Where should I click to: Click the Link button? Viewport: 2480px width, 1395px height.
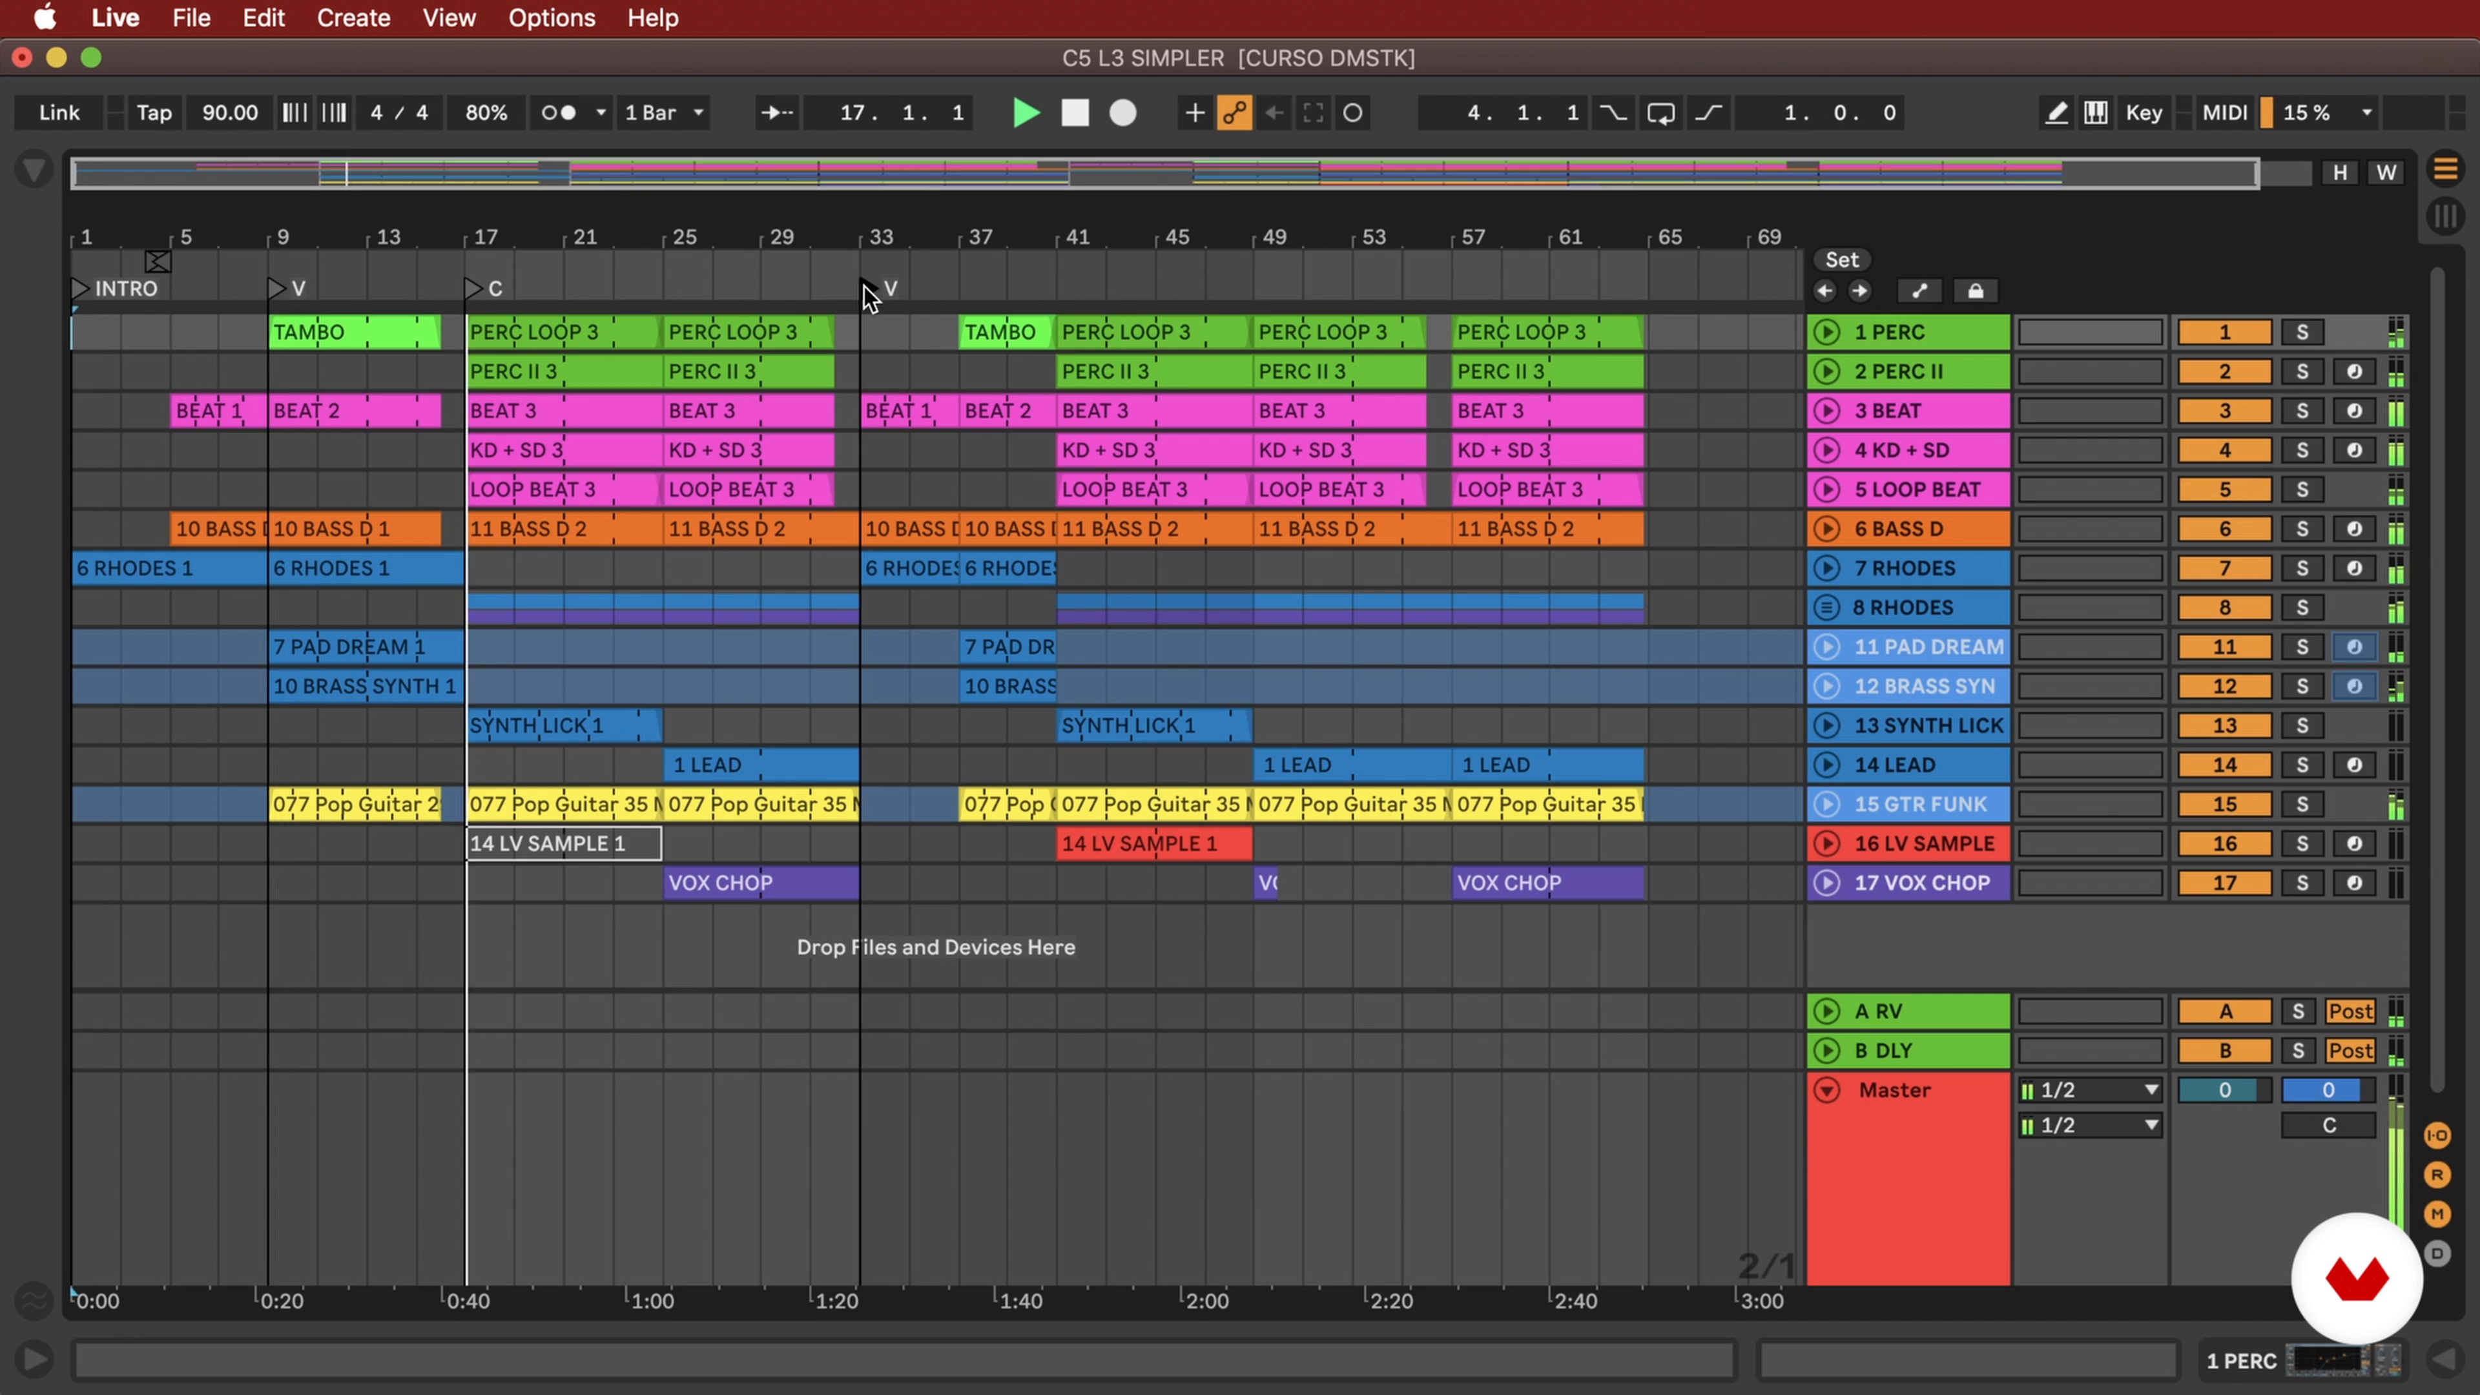[x=59, y=112]
